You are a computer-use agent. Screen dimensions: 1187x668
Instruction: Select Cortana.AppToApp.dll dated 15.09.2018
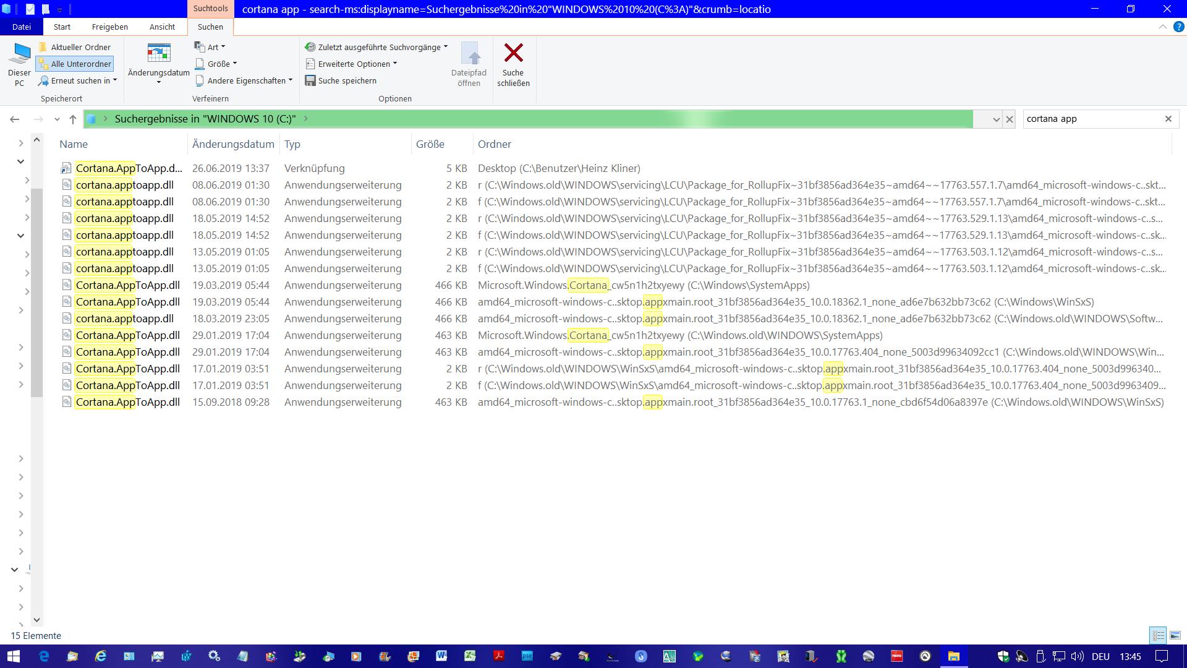(x=127, y=402)
